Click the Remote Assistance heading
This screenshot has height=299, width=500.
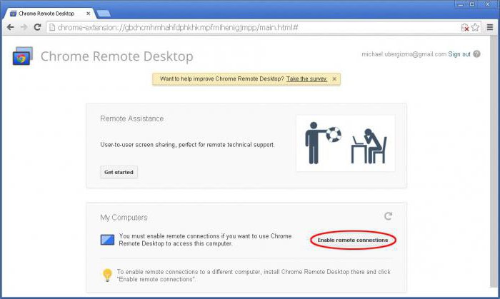(132, 118)
